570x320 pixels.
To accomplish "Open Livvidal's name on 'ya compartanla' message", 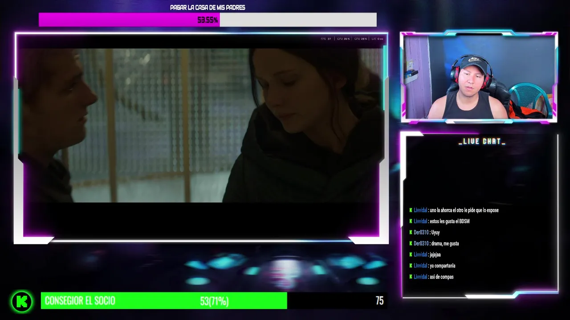I will [420, 266].
